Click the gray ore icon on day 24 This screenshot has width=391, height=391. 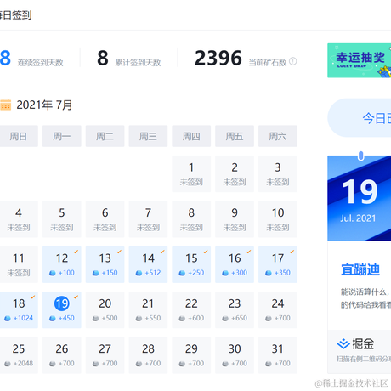point(269,318)
